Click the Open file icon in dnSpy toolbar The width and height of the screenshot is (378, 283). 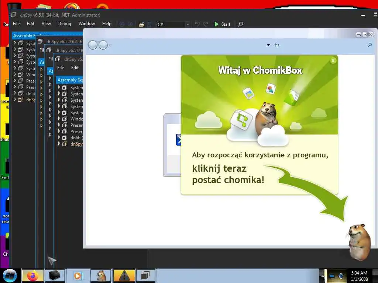point(141,24)
